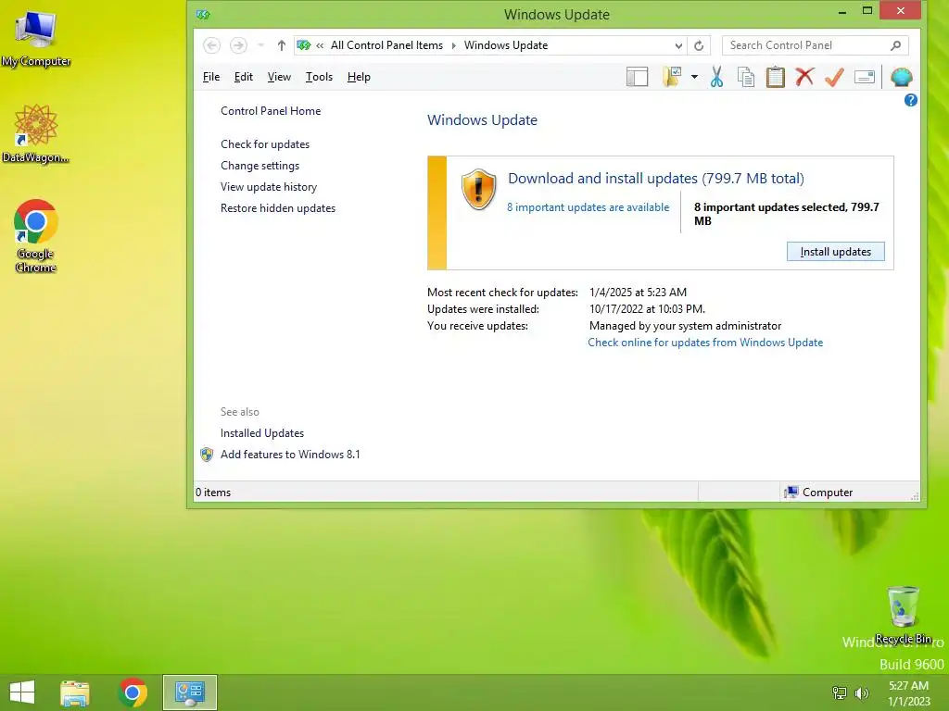This screenshot has width=949, height=711.
Task: Click Add features to Windows 8.1
Action: tap(290, 454)
